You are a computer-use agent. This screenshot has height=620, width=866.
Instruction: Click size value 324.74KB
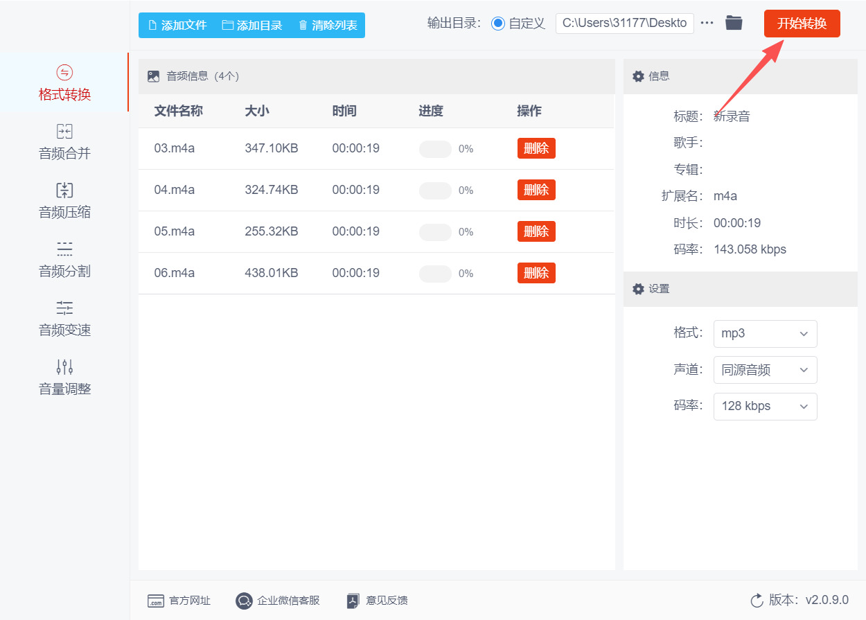click(272, 190)
